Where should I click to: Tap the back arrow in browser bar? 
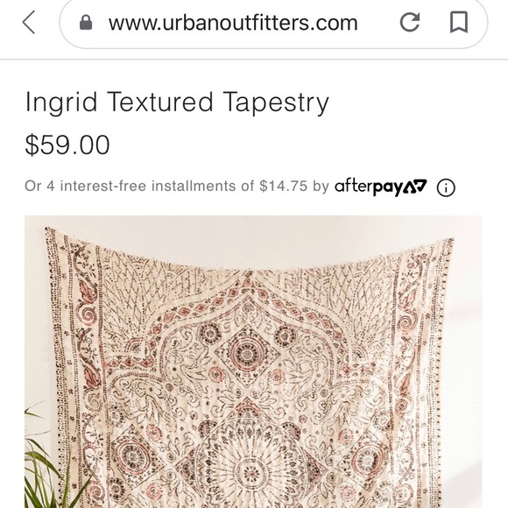[x=29, y=23]
